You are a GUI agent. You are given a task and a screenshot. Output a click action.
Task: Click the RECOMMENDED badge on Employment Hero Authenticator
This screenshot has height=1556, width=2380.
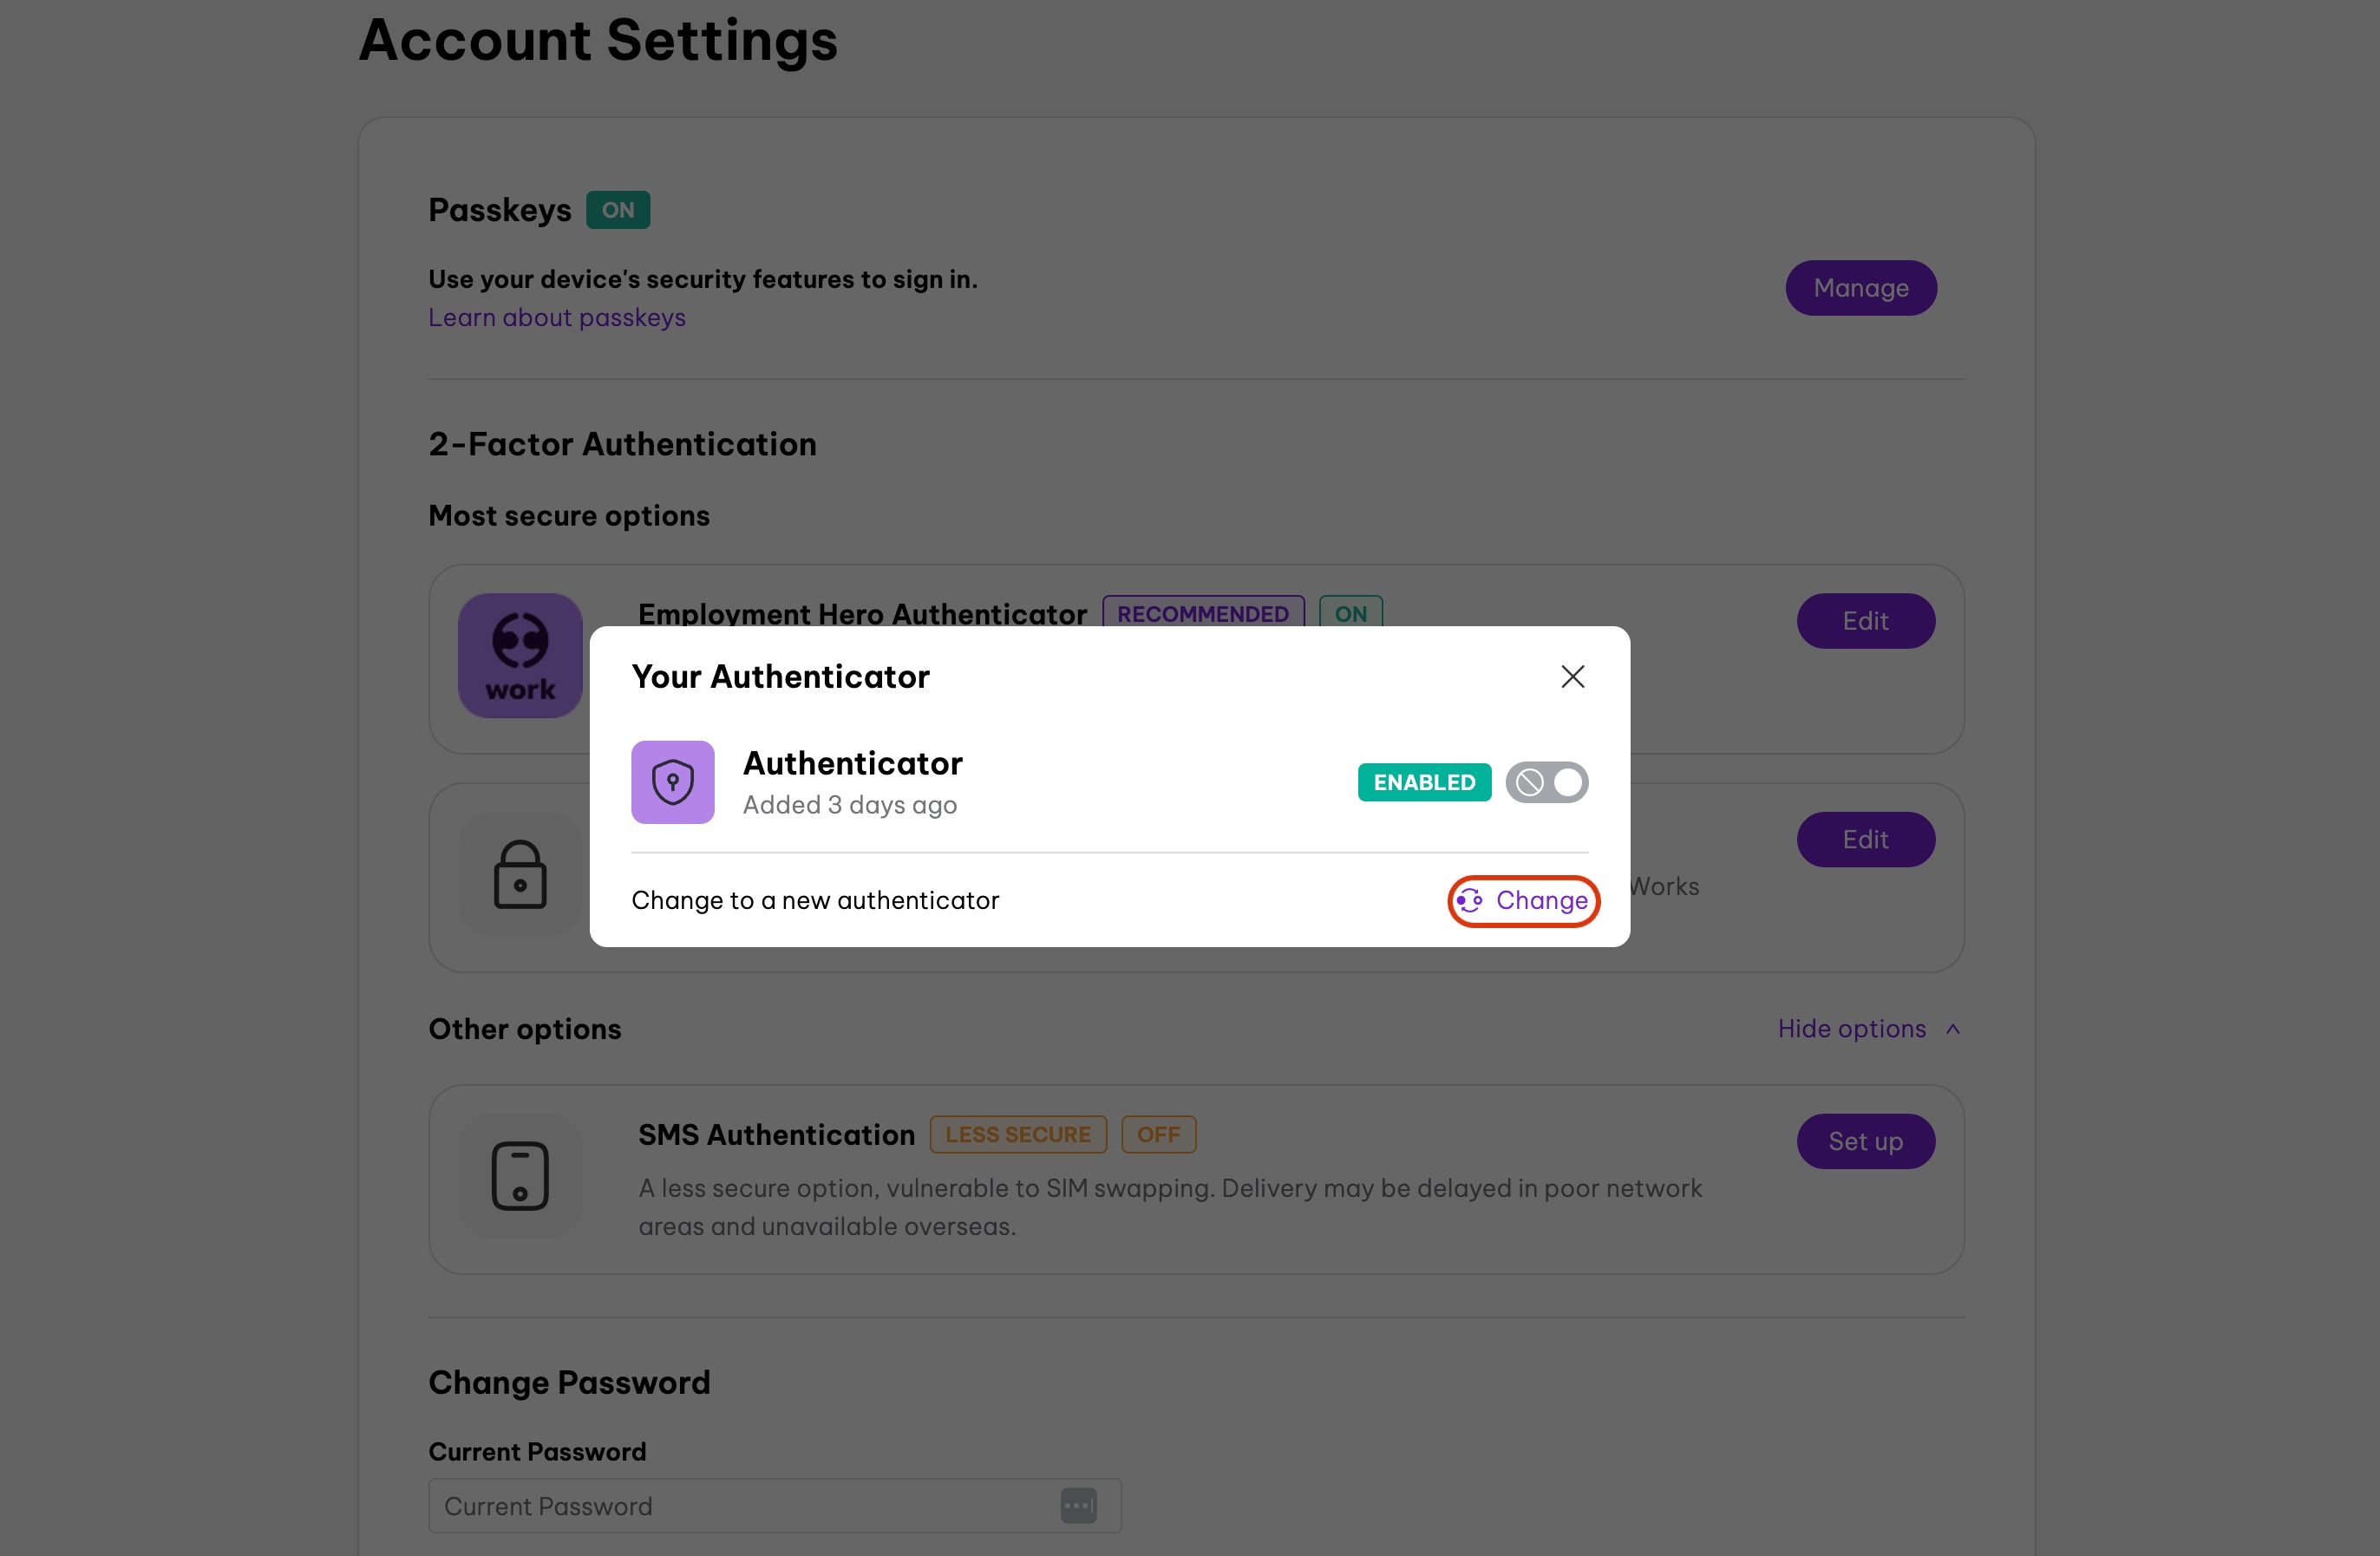point(1202,613)
